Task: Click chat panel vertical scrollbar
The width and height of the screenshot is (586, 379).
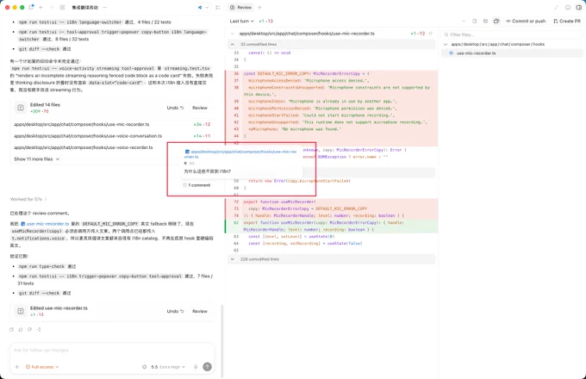Action: coord(222,340)
